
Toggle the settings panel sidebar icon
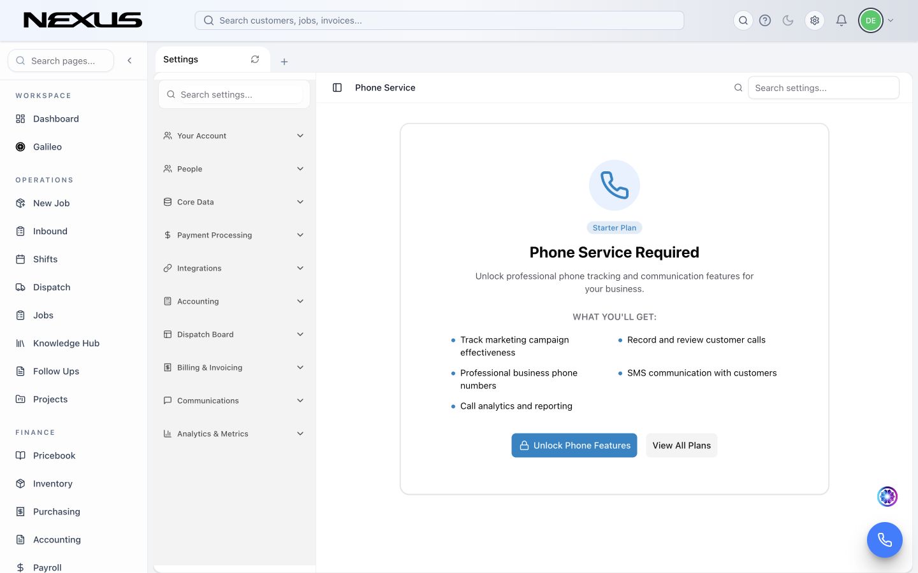pos(337,88)
